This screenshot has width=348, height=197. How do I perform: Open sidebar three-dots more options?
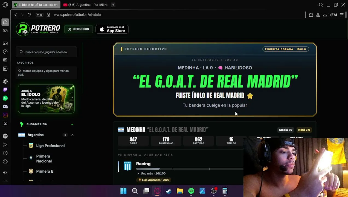(5, 181)
